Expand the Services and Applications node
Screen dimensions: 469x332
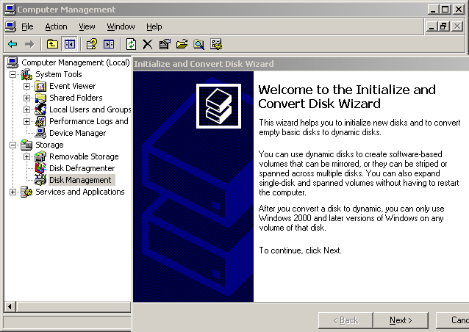pos(12,192)
